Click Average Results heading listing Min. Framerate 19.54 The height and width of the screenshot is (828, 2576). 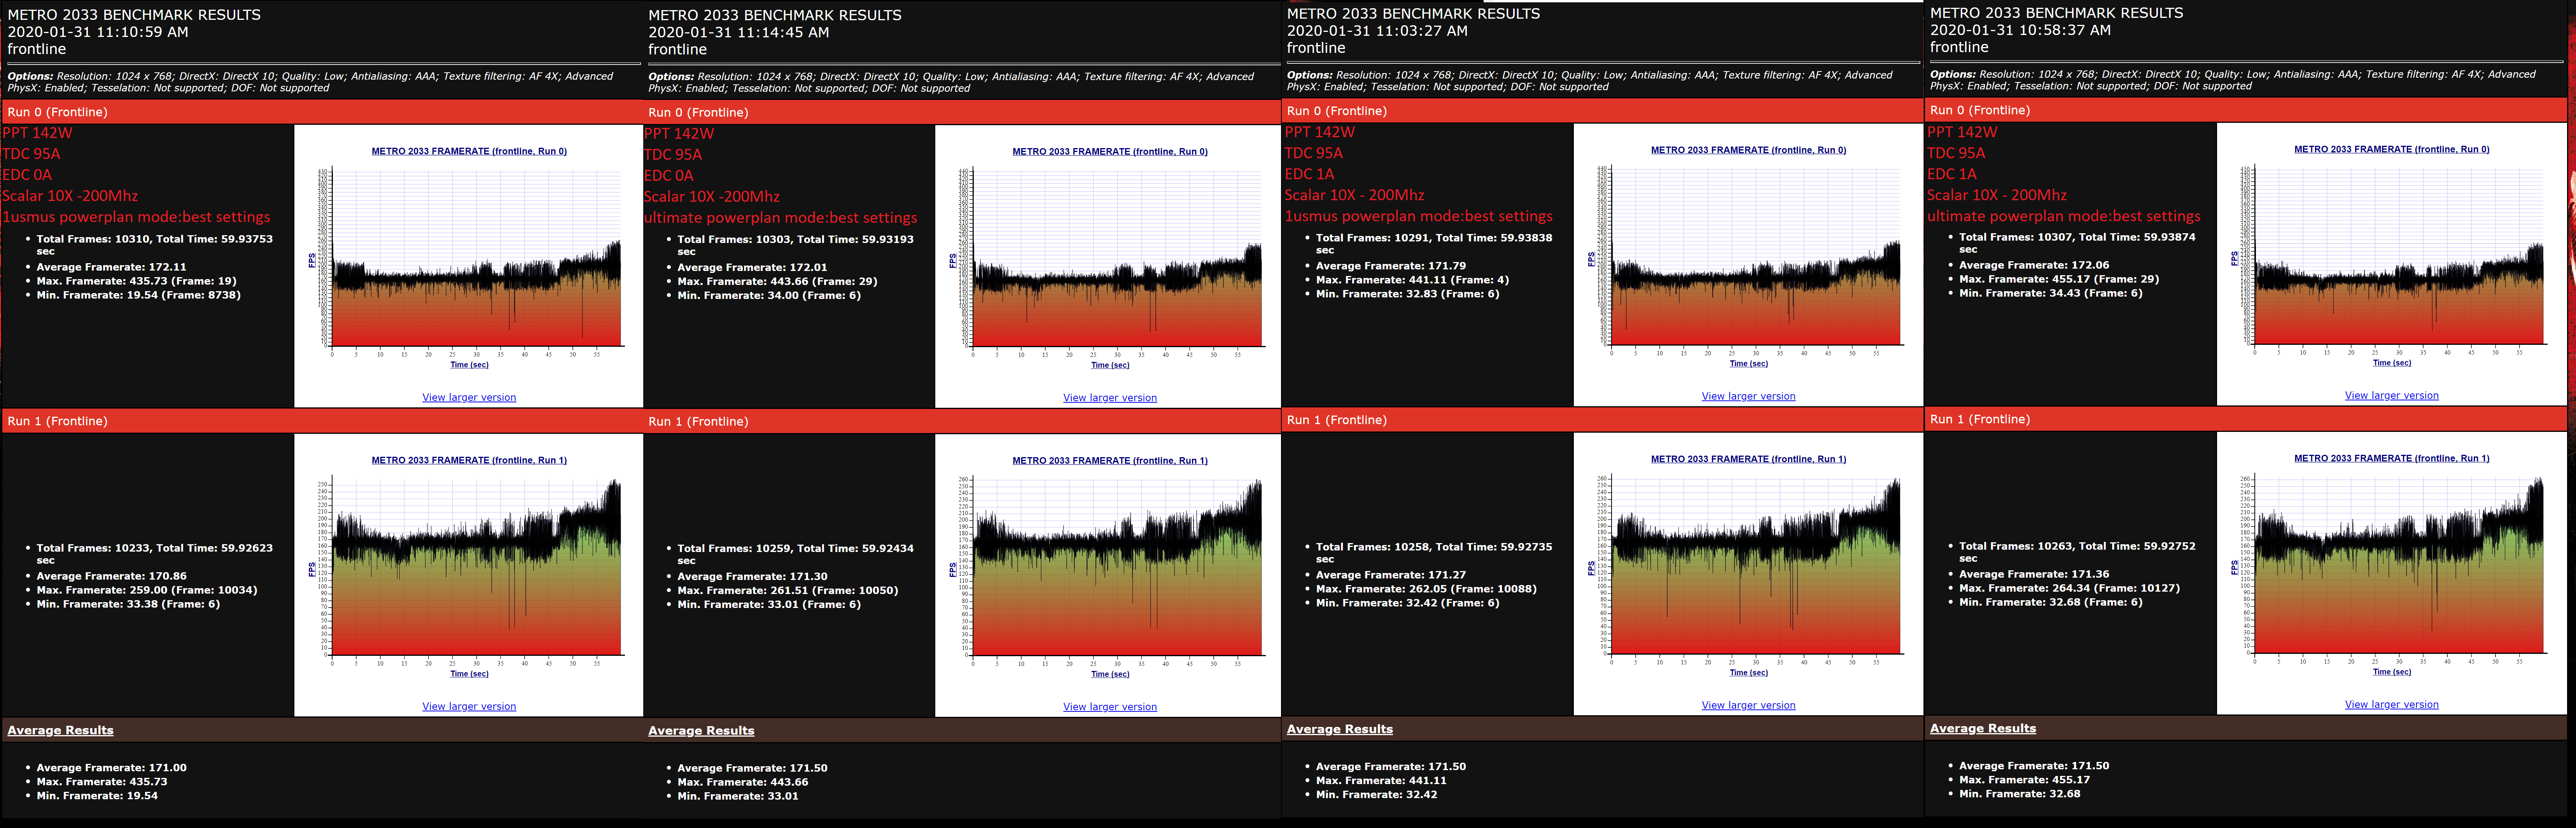point(60,730)
